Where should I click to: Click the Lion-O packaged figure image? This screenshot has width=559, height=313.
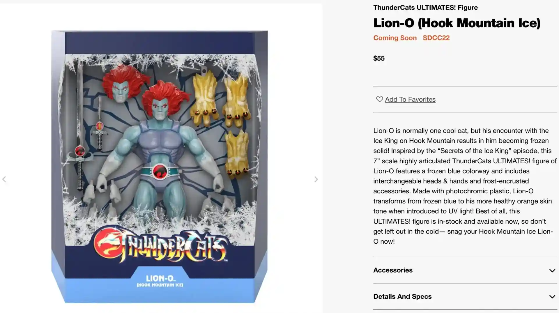(160, 167)
